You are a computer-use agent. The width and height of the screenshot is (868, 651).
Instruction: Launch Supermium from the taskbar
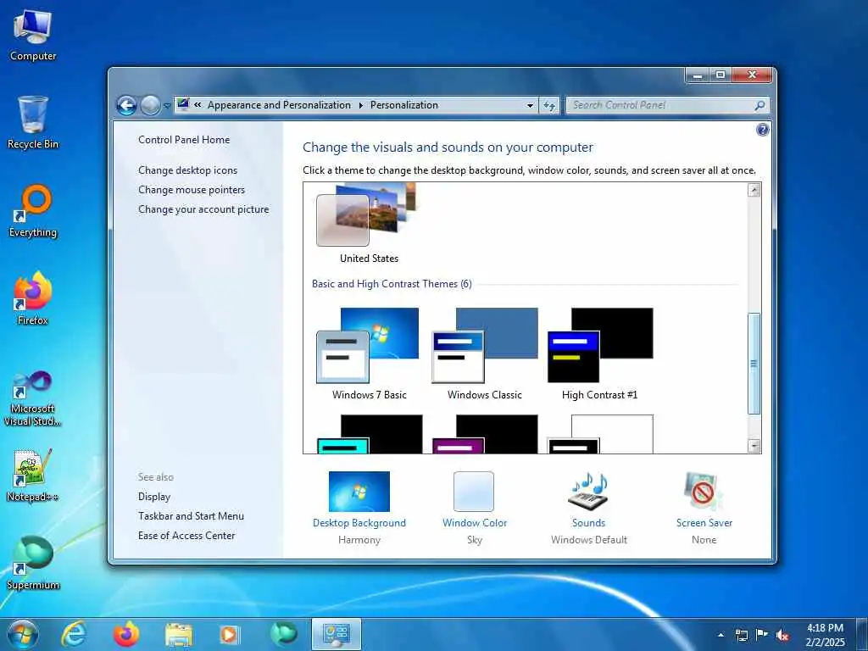click(283, 634)
